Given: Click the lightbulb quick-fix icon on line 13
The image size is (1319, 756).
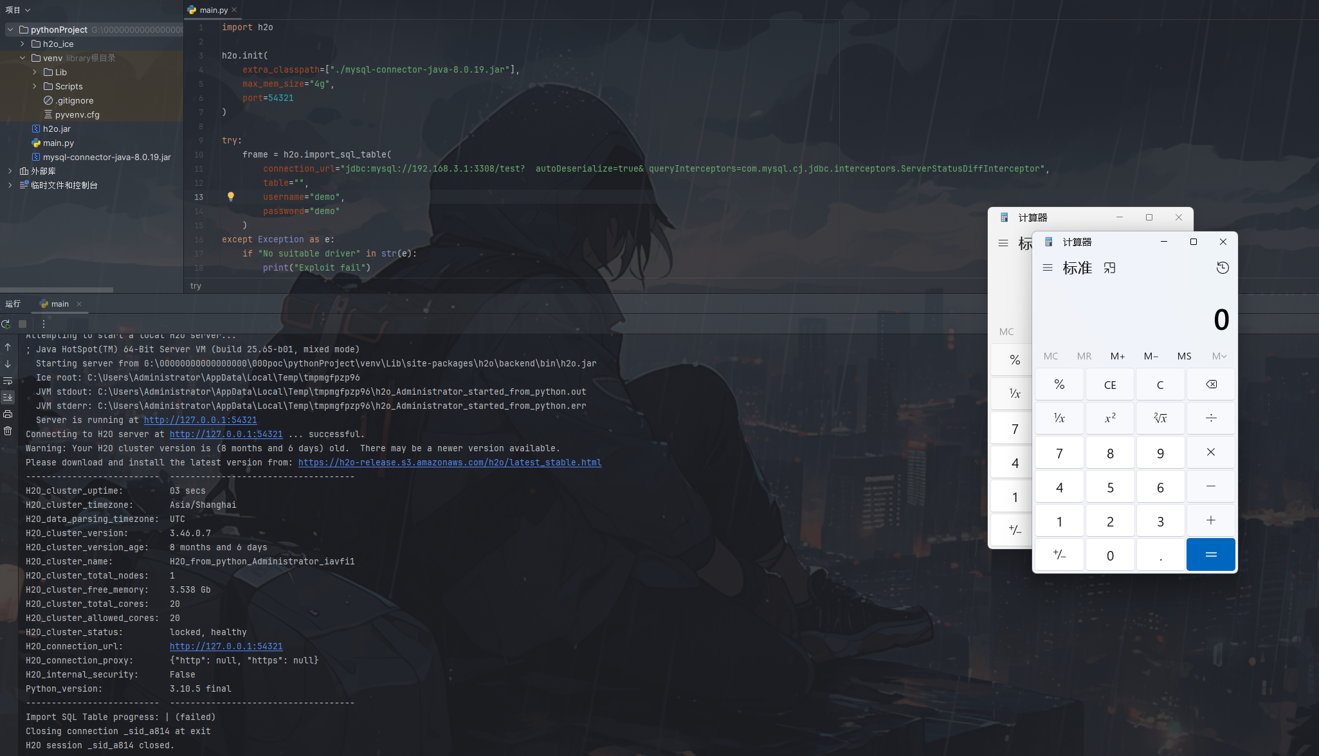Looking at the screenshot, I should click(231, 197).
